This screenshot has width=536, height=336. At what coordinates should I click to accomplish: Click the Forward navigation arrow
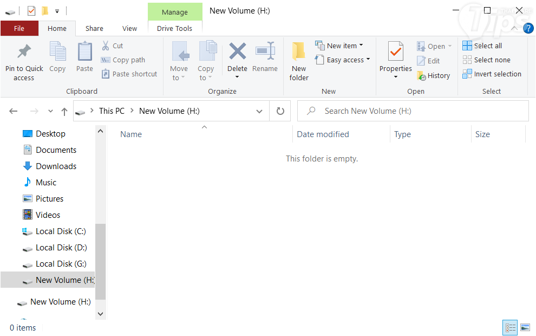pos(34,111)
